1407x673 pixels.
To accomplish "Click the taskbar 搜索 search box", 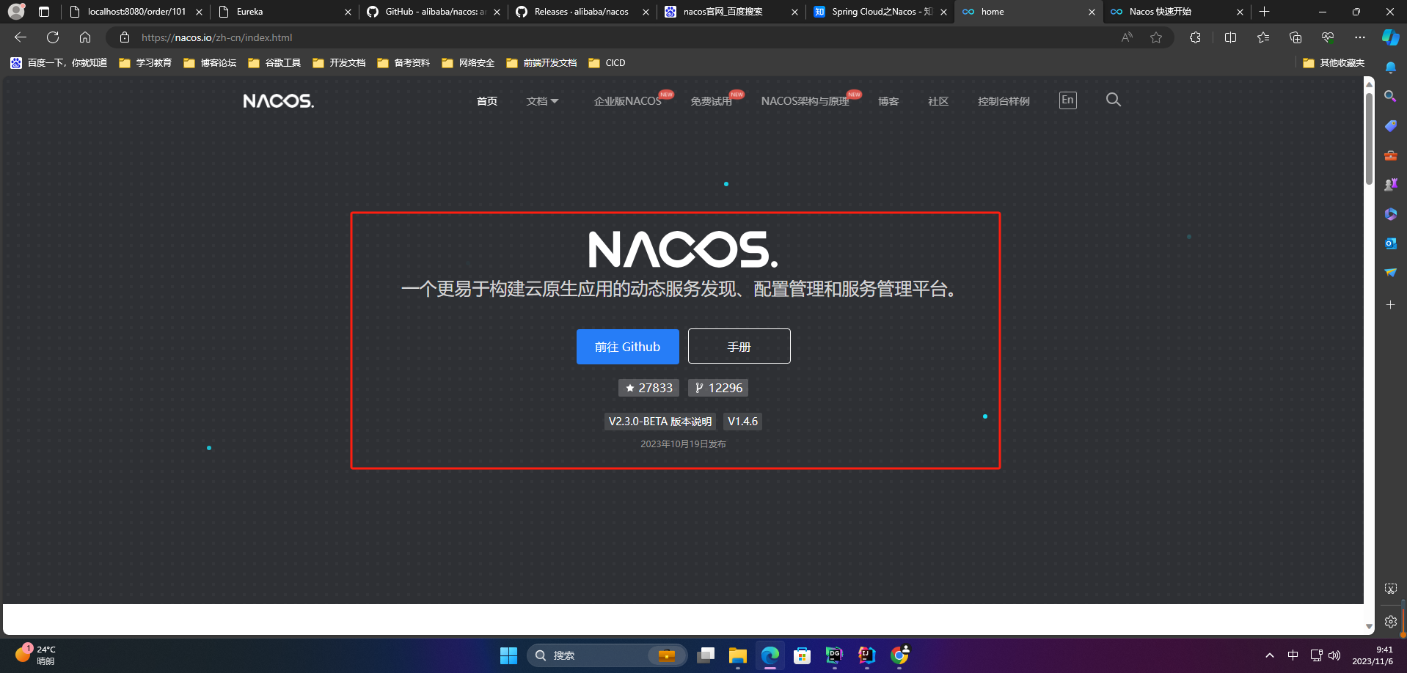I will coord(607,655).
